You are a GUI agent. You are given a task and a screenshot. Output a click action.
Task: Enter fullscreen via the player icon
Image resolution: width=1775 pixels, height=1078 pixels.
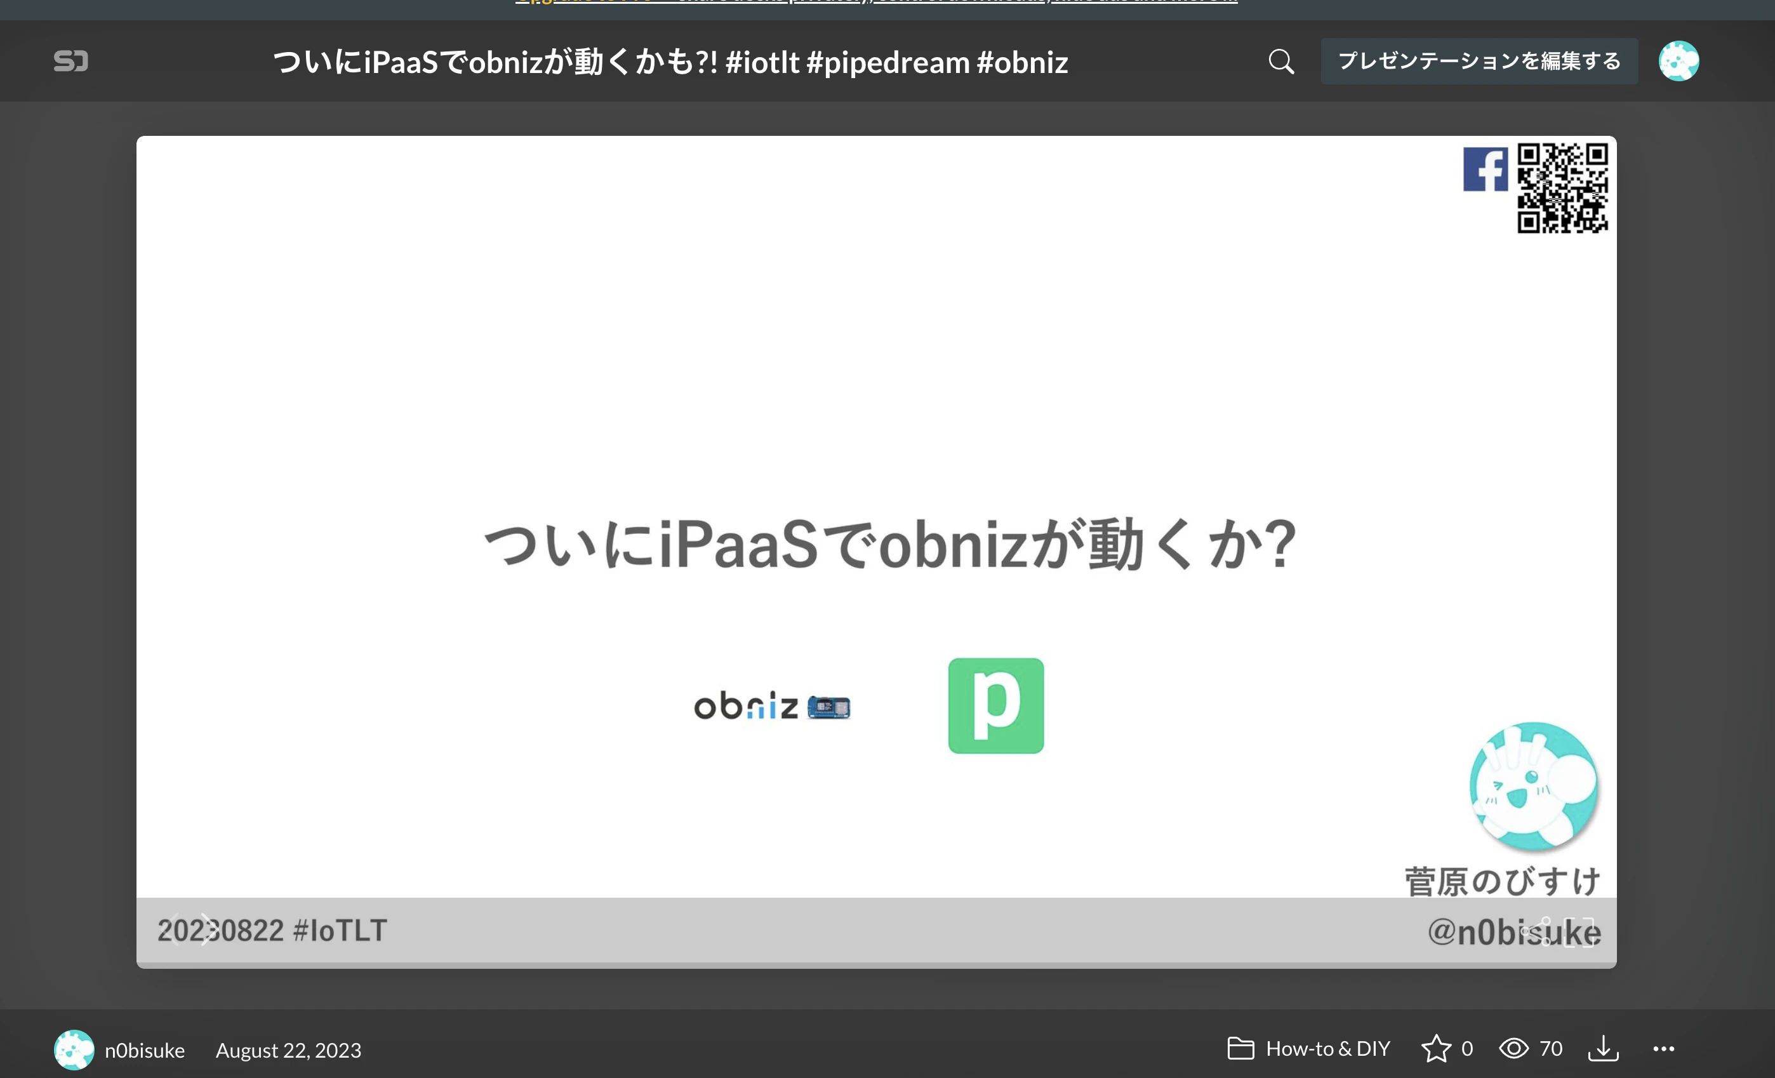tap(1579, 932)
